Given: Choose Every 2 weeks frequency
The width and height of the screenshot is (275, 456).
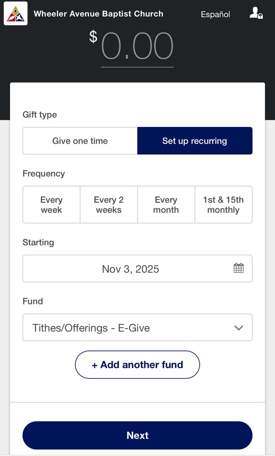Looking at the screenshot, I should click(109, 205).
